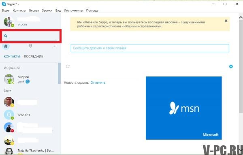Open the Звонки menu
The image size is (243, 155).
click(47, 11)
